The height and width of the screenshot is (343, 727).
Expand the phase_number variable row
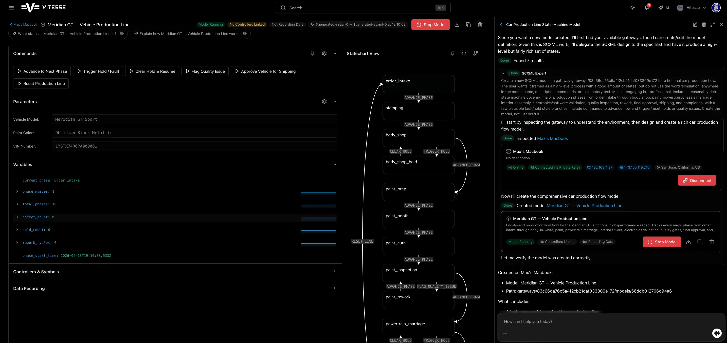(17, 191)
